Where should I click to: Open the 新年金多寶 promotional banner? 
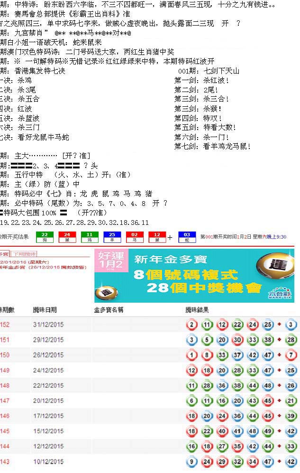(x=194, y=276)
